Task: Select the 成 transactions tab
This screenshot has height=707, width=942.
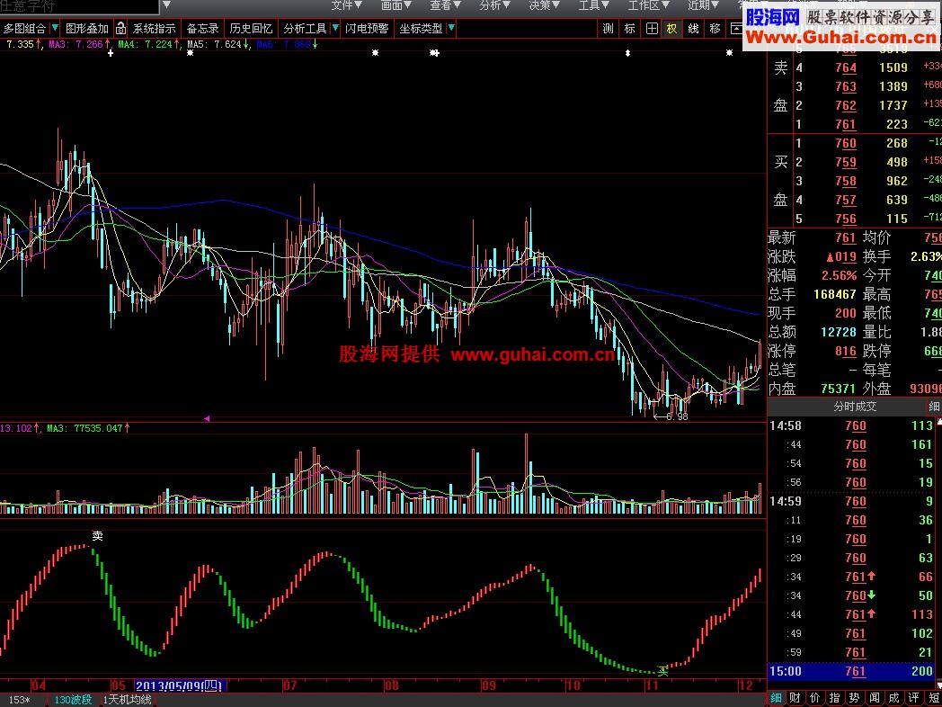Action: (x=893, y=699)
